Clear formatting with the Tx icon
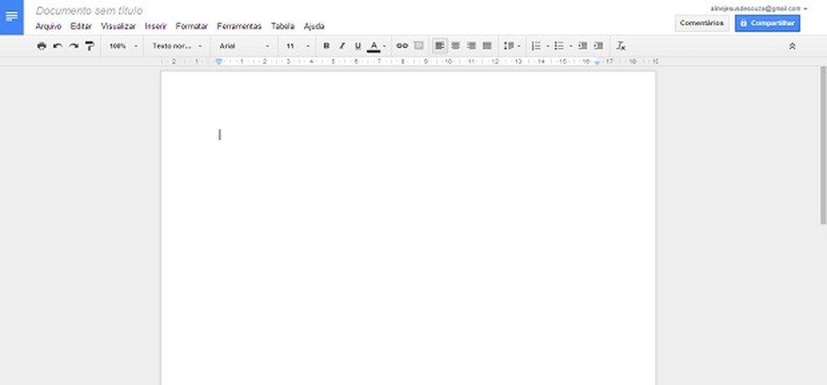This screenshot has width=827, height=385. 621,46
